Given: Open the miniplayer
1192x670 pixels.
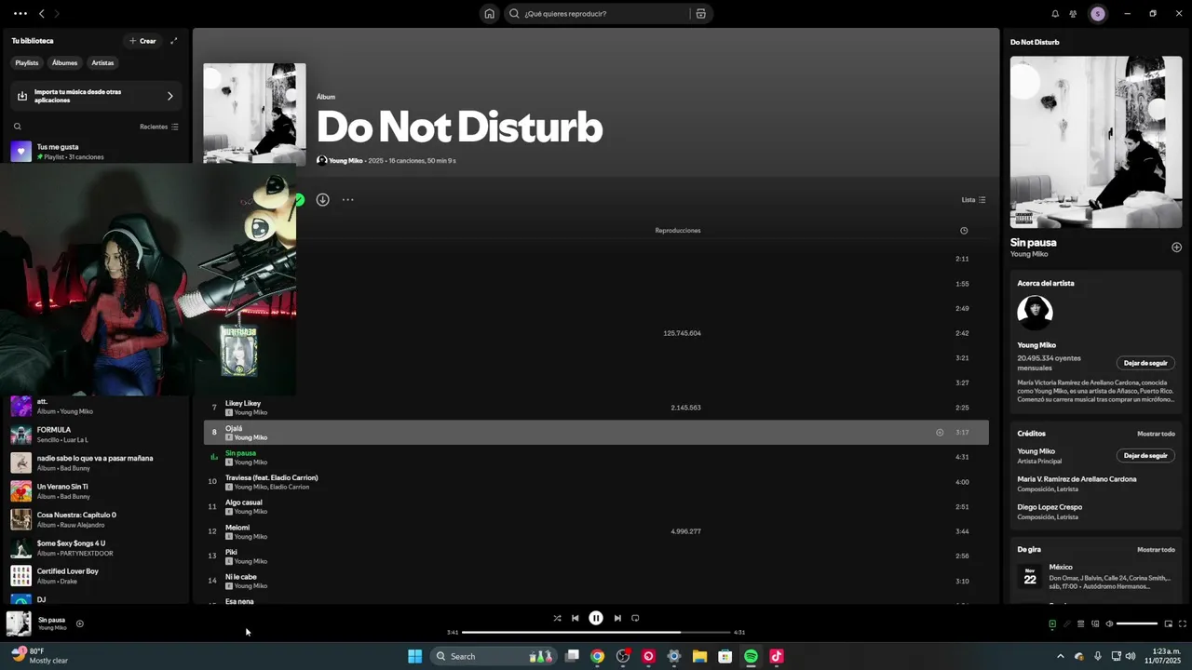Looking at the screenshot, I should 1168,623.
